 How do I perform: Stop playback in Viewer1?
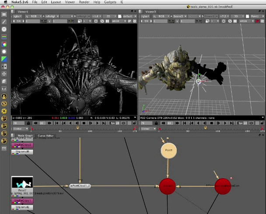click(x=84, y=123)
